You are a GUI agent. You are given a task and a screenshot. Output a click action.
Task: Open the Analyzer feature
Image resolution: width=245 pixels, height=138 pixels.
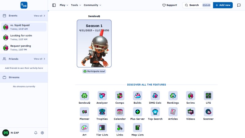[102, 96]
